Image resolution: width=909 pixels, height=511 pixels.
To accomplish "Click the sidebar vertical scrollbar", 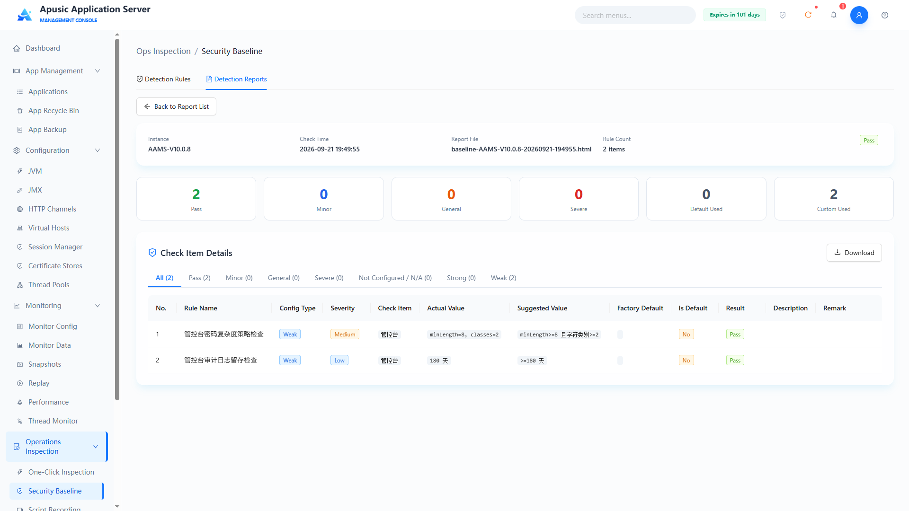I will (117, 219).
